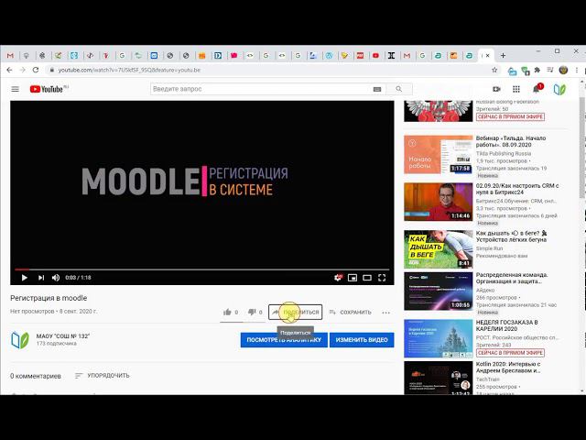Screen dimensions: 586x440
Task: Reload the page
Action: click(x=36, y=70)
